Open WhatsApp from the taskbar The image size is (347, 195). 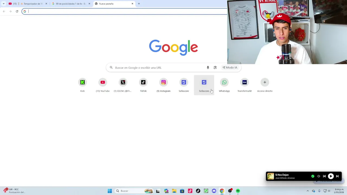point(206,191)
